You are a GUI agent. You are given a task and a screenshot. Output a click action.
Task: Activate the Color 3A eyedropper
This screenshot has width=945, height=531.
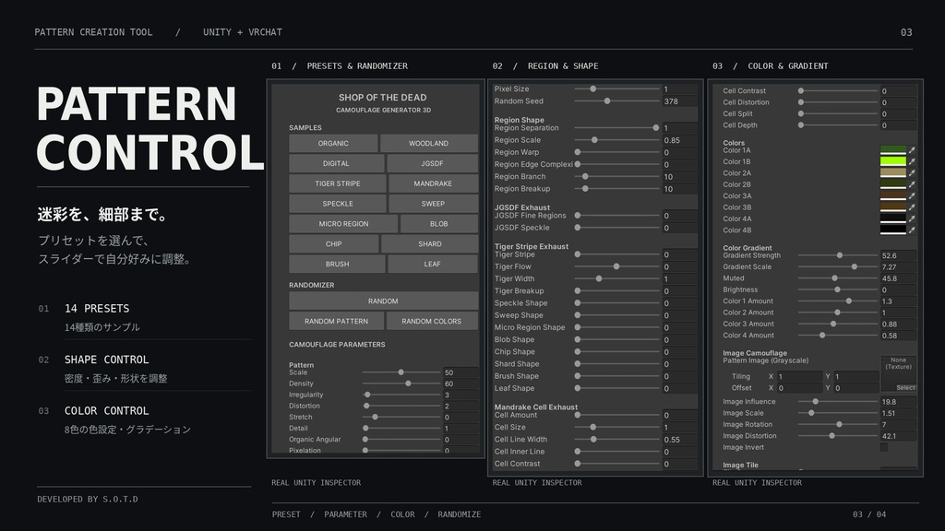coord(912,195)
